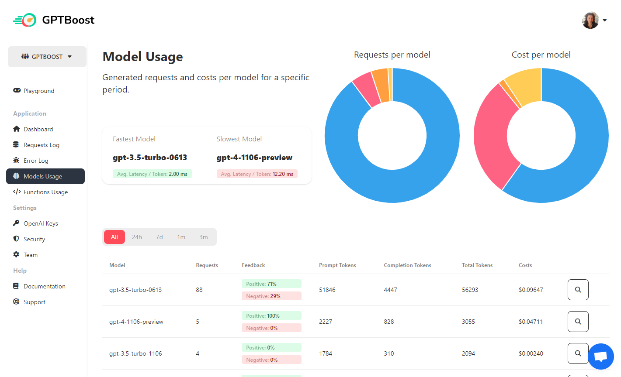Click the cost value $0.04711
Screen dimensions: 621x377
click(531, 322)
